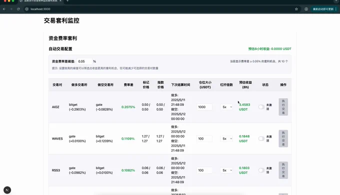Image resolution: width=340 pixels, height=195 pixels.
Task: Open the Next.js dev tools badge
Action: (7, 190)
